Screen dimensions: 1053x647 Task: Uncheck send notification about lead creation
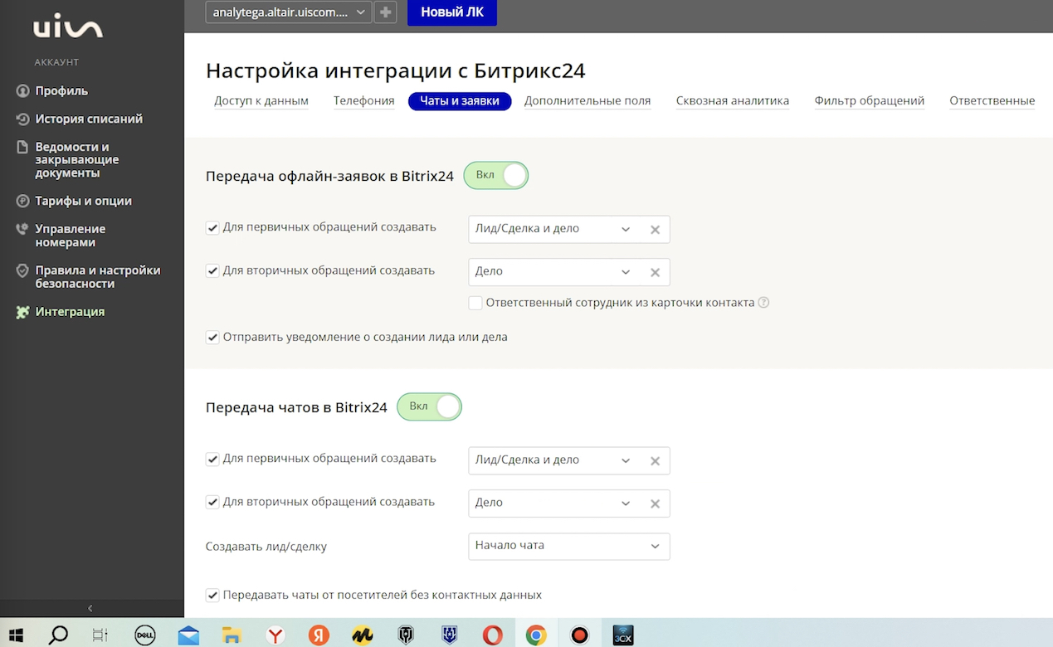coord(212,338)
